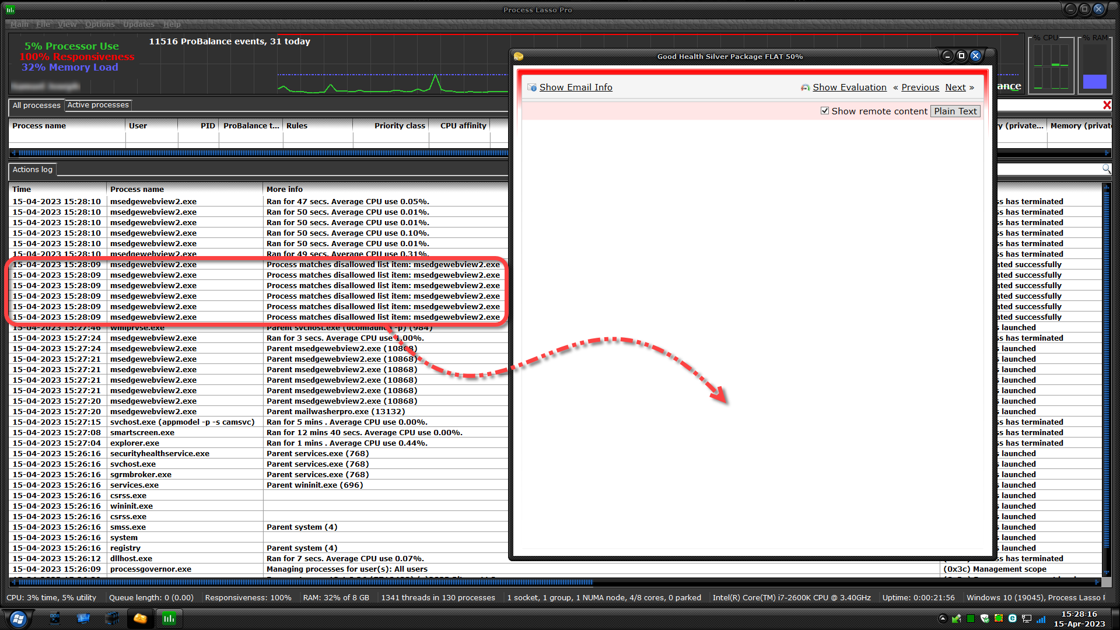
Task: Select the Active processes tab
Action: (98, 105)
